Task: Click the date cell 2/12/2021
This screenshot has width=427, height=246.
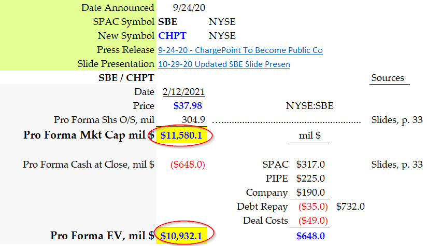Action: point(183,92)
